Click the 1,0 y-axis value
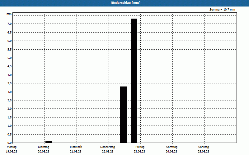Viewport: 249px width, 155px height. (10, 126)
